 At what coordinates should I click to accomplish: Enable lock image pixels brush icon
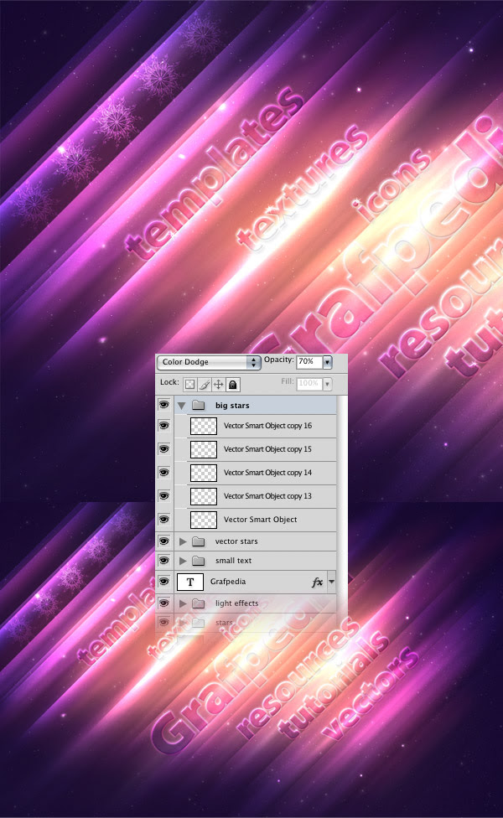(x=205, y=385)
